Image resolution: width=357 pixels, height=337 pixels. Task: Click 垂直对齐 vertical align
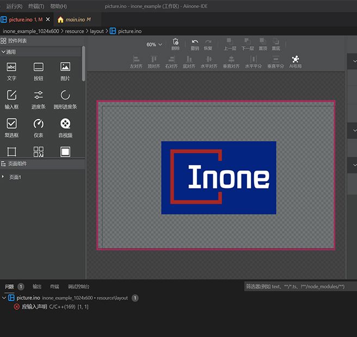(x=231, y=62)
